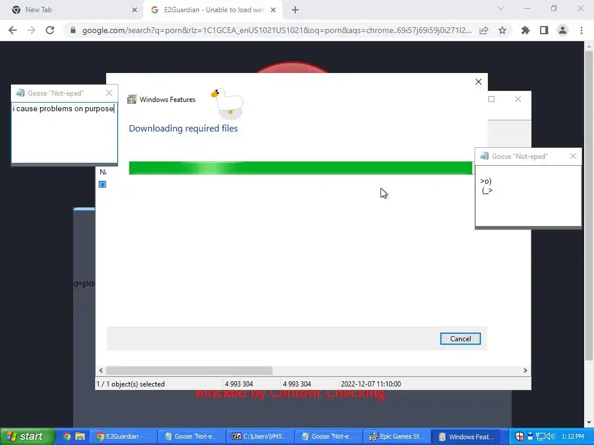Click the scroll right arrow in 7-Zip

point(525,370)
